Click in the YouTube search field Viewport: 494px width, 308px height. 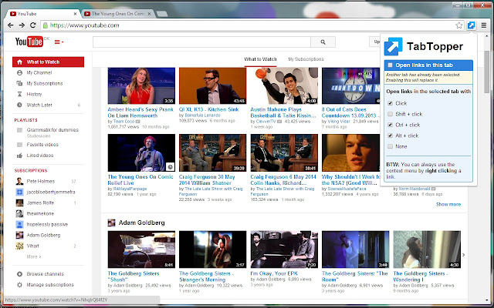coord(201,42)
